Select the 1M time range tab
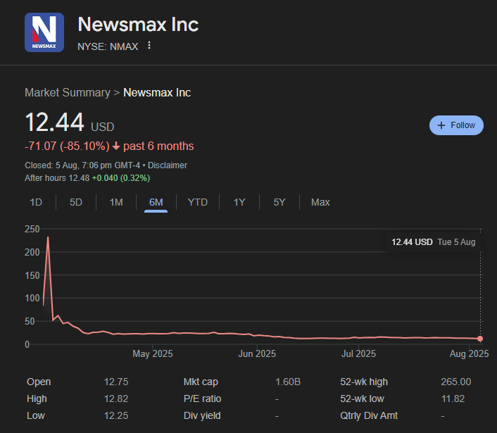This screenshot has width=497, height=433. click(x=116, y=202)
